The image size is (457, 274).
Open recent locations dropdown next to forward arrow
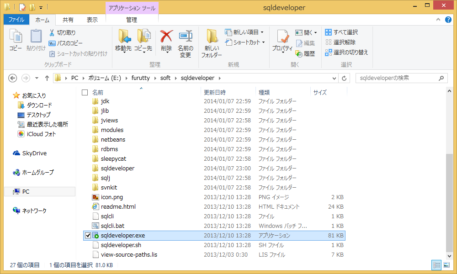(37, 78)
